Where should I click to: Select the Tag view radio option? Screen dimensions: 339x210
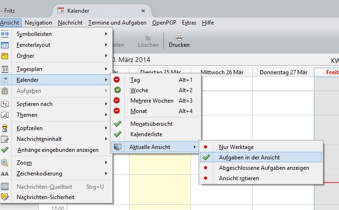point(156,80)
